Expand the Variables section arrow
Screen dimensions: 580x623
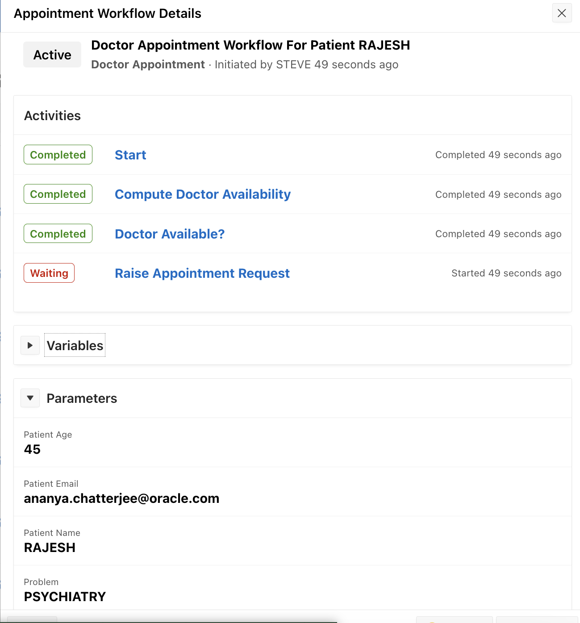pyautogui.click(x=30, y=345)
